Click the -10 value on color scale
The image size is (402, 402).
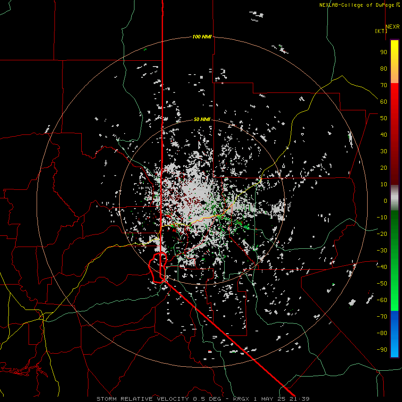click(x=382, y=218)
